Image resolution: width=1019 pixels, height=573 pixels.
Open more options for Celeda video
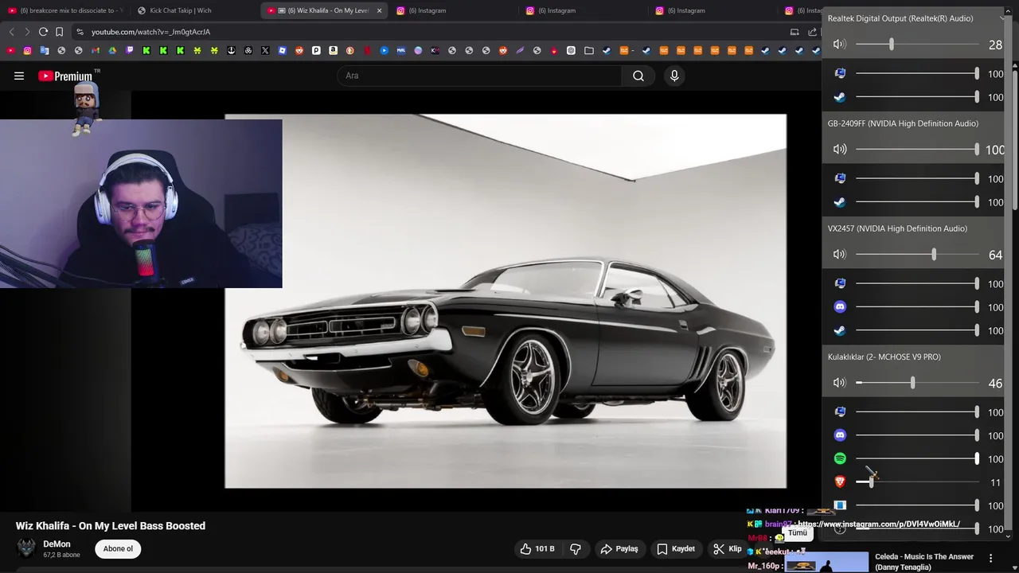(990, 558)
